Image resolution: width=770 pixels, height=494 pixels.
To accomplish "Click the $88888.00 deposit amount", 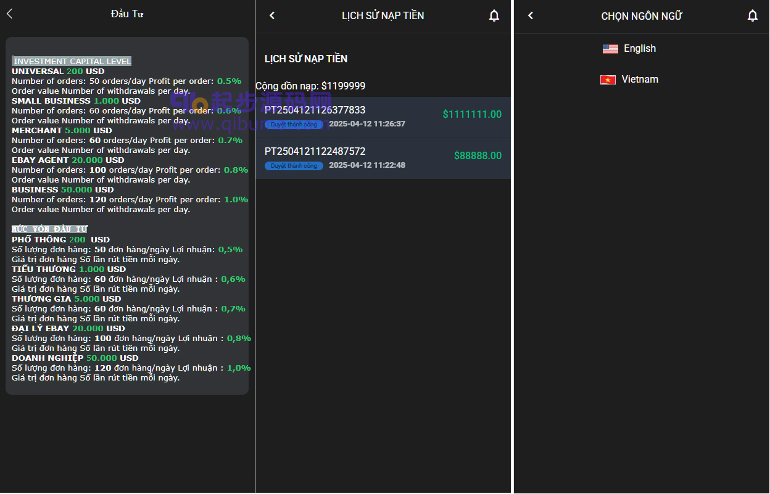I will tap(477, 155).
